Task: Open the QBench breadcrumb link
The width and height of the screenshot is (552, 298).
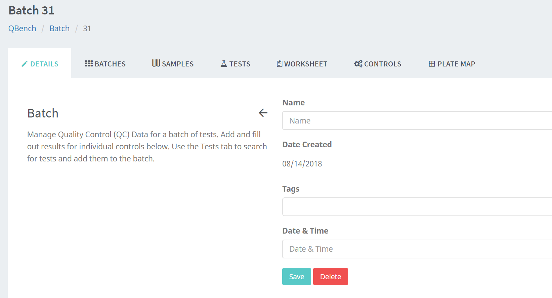Action: 22,29
